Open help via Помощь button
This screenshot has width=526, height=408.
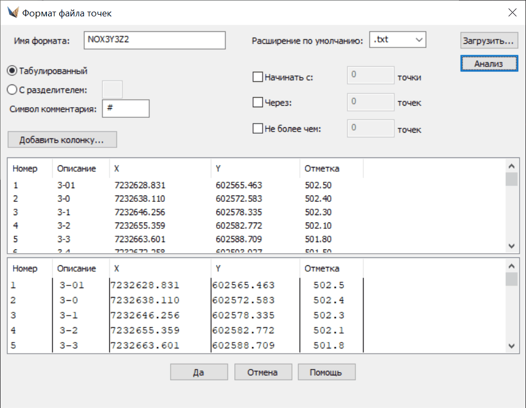pyautogui.click(x=326, y=372)
